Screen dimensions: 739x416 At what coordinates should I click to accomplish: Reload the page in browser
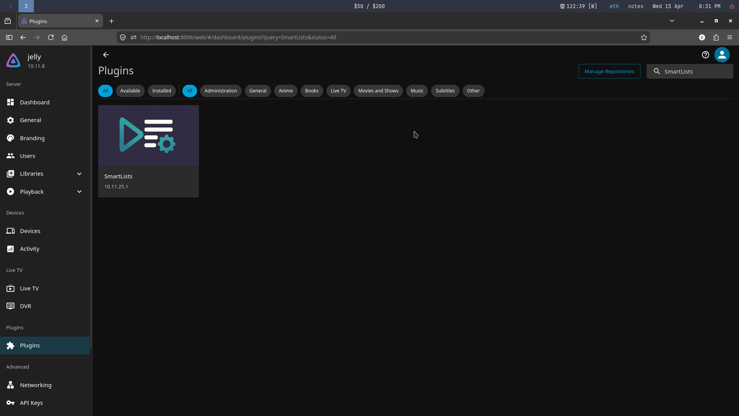tap(51, 37)
